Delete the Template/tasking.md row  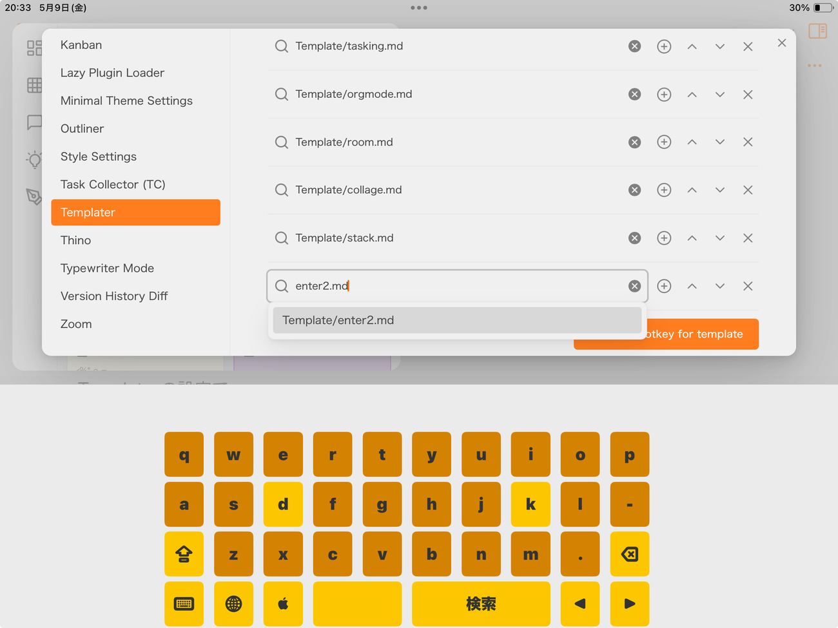click(x=748, y=46)
